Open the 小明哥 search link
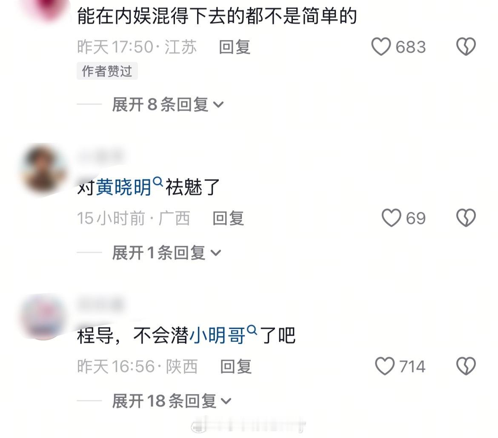Screen dimensions: 498x438 (217, 335)
